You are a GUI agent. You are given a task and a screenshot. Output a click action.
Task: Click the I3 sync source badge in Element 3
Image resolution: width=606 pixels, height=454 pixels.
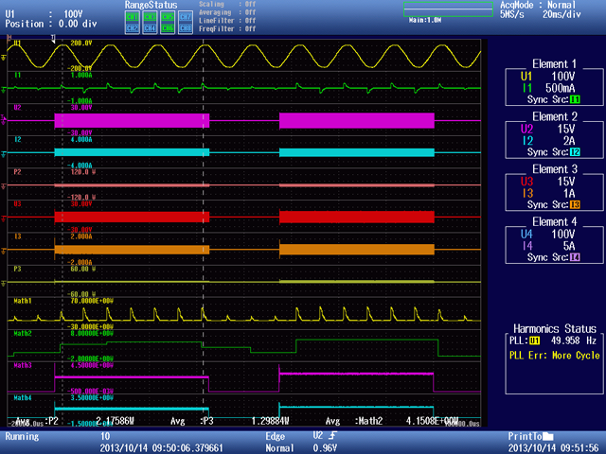(x=575, y=204)
